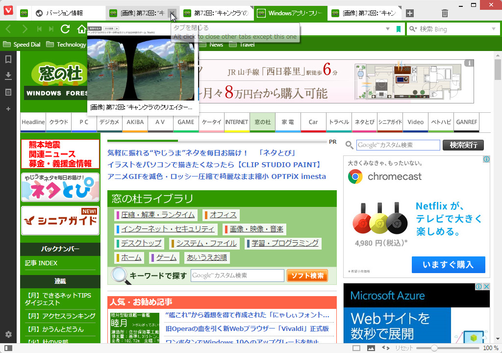
Task: Click the いますぐ購入 button in the Chromecast ad
Action: click(448, 265)
